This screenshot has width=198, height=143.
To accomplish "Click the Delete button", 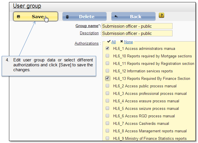I will [85, 17].
